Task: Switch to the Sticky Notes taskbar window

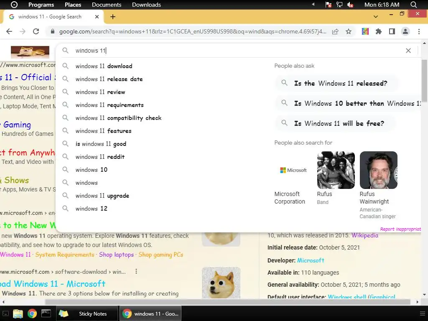Action: click(x=87, y=313)
